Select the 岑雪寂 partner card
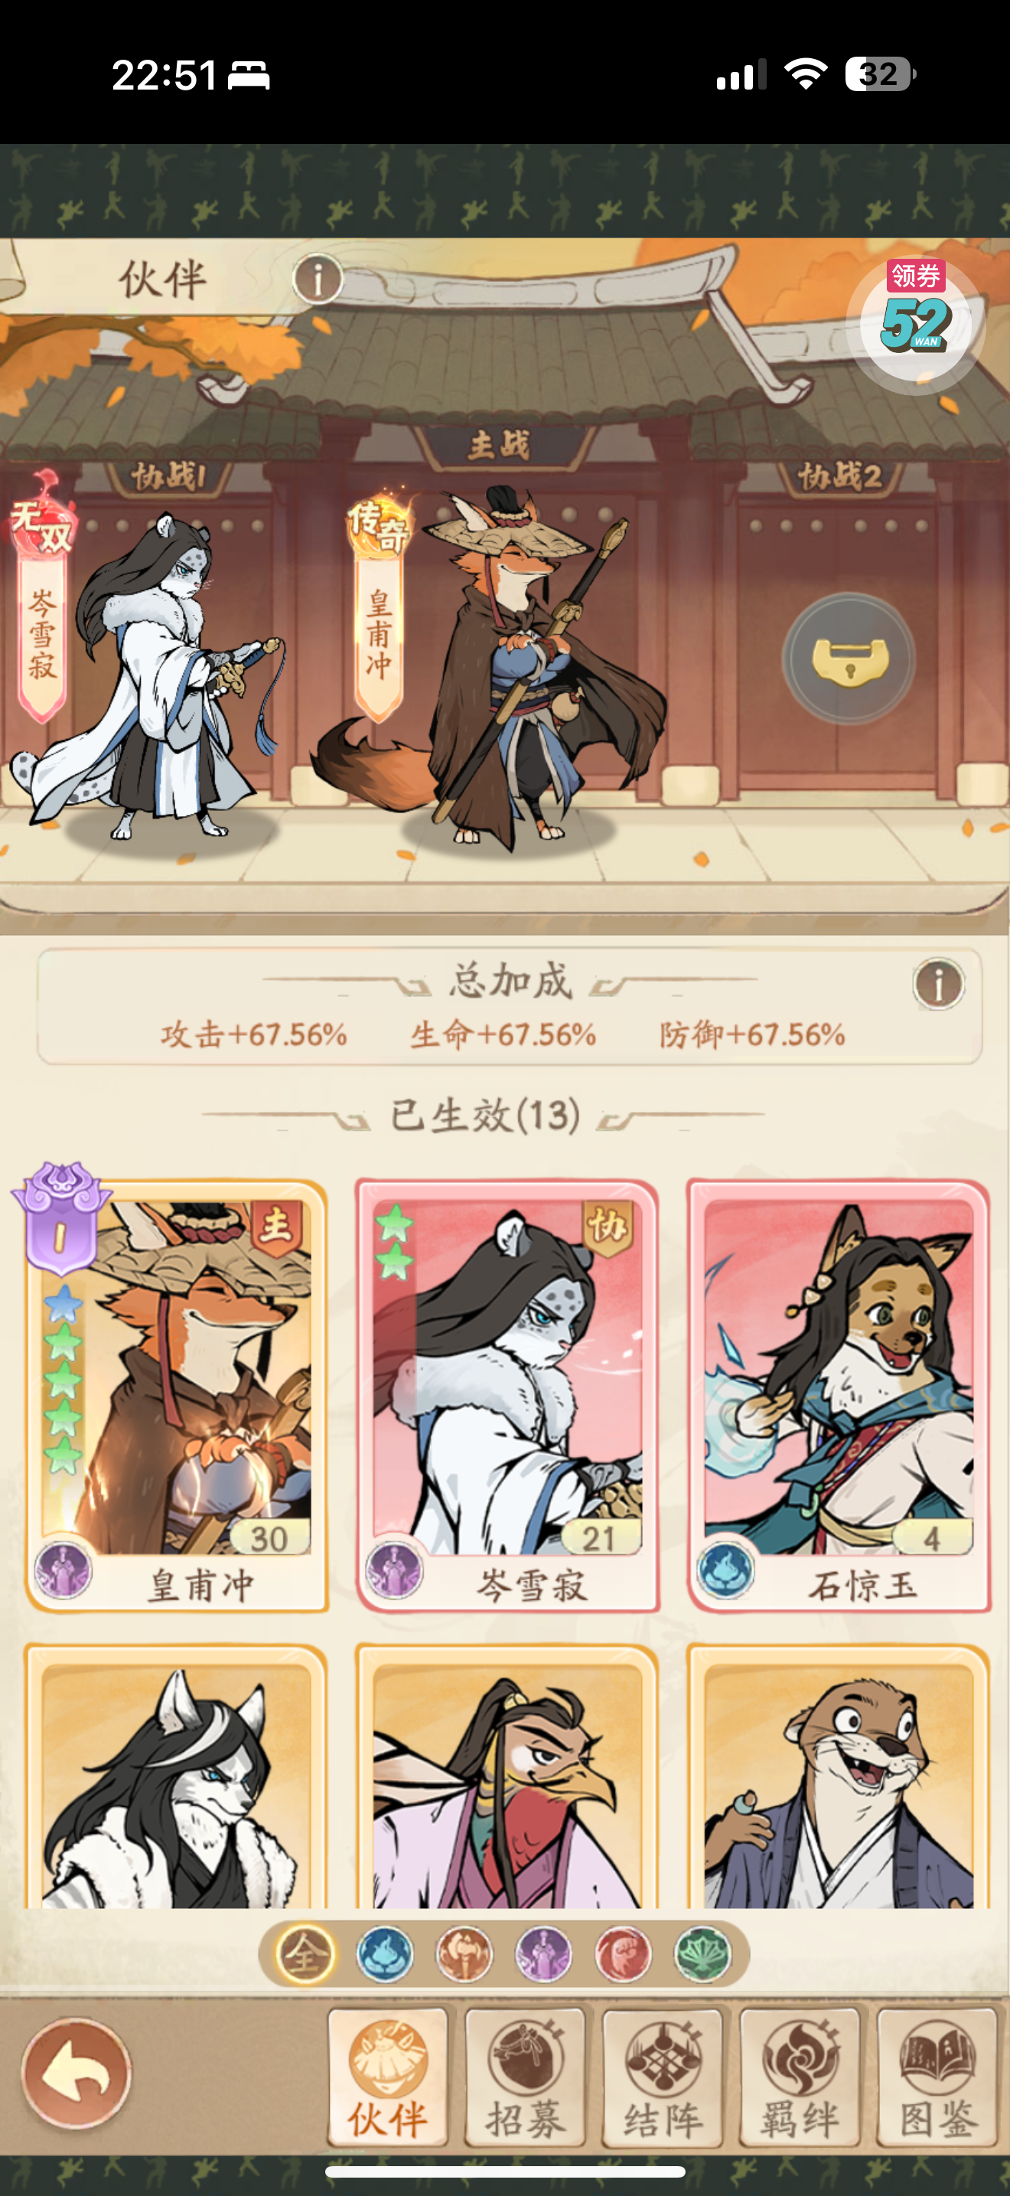 [507, 1396]
